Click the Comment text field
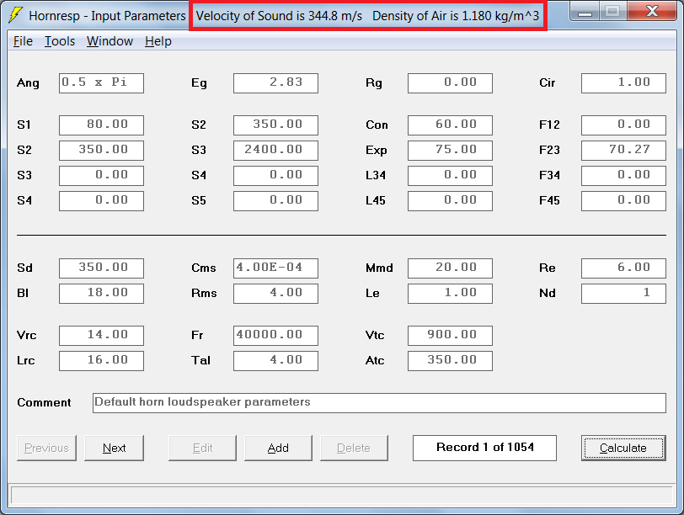This screenshot has width=684, height=515. coord(379,403)
